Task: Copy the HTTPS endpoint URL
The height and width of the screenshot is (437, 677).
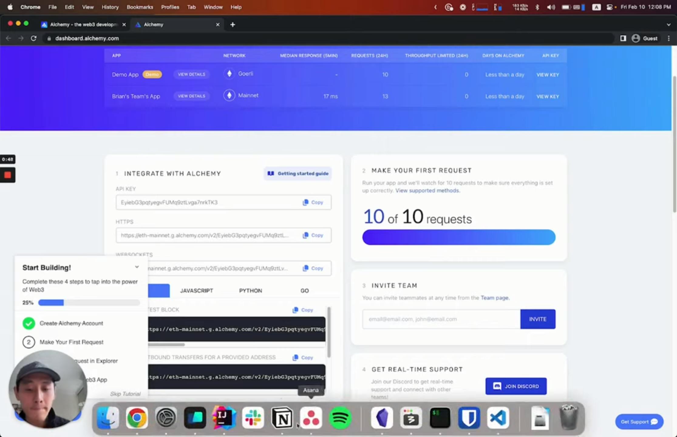Action: [x=313, y=235]
